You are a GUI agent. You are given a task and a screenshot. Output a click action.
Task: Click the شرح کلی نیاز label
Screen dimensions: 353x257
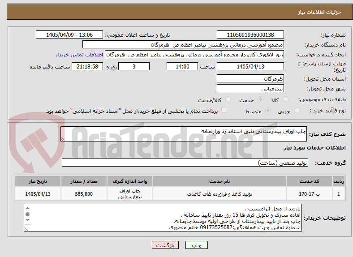click(327, 134)
